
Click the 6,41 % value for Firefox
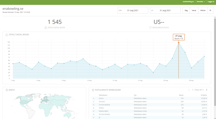coord(204,108)
